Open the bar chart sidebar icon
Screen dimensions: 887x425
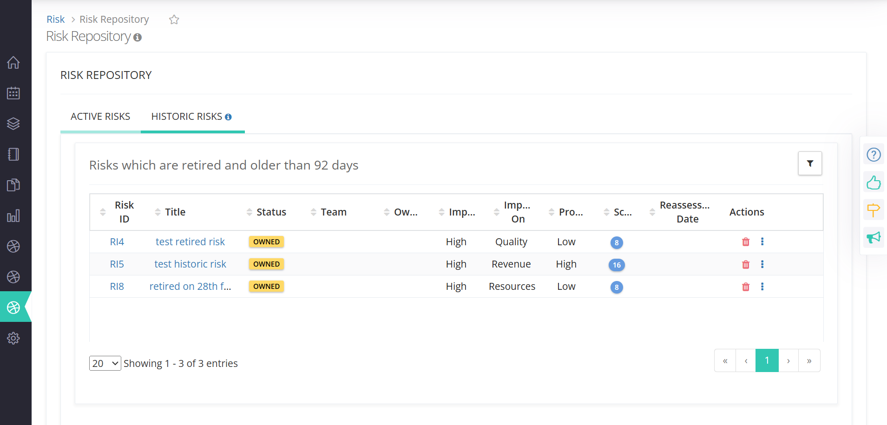(x=13, y=216)
